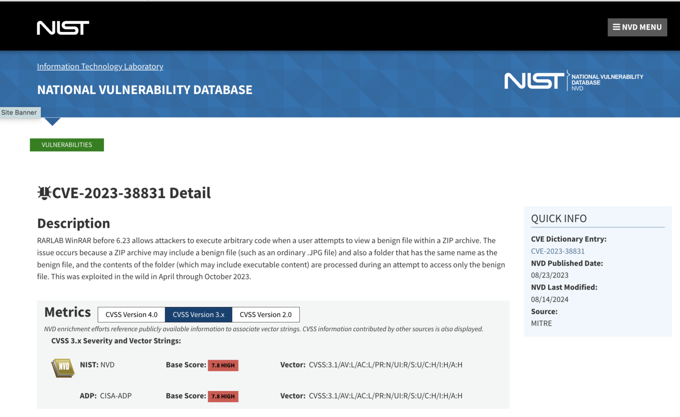Click the green VULNERABILITIES button
680x417 pixels.
click(x=67, y=145)
